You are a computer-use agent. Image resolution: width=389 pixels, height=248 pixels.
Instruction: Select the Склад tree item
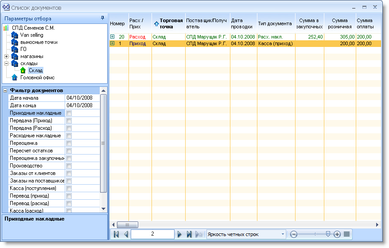tap(36, 70)
